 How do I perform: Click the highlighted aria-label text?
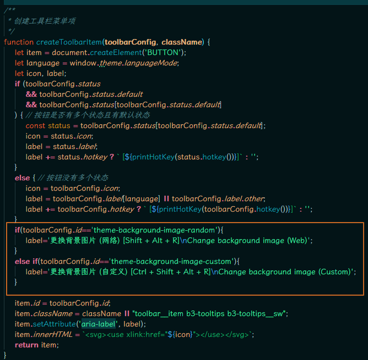pos(98,324)
